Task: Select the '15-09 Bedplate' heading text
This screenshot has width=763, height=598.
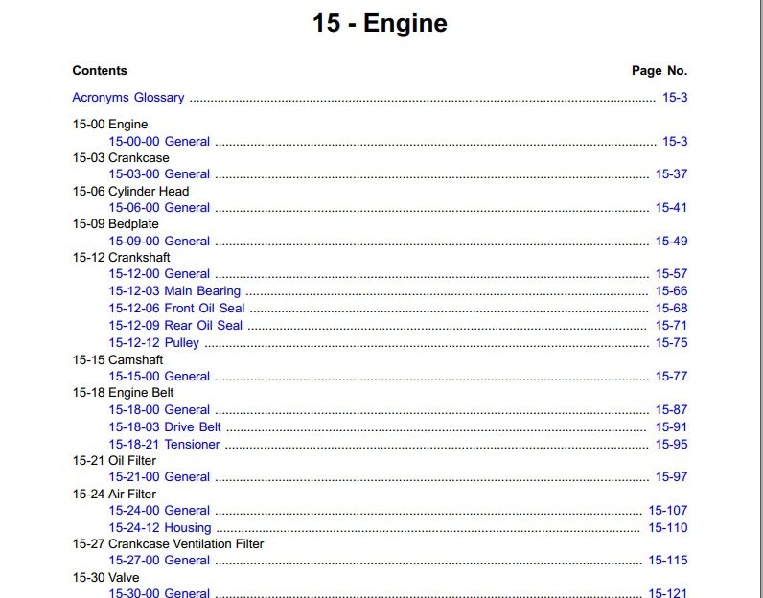Action: pos(115,224)
